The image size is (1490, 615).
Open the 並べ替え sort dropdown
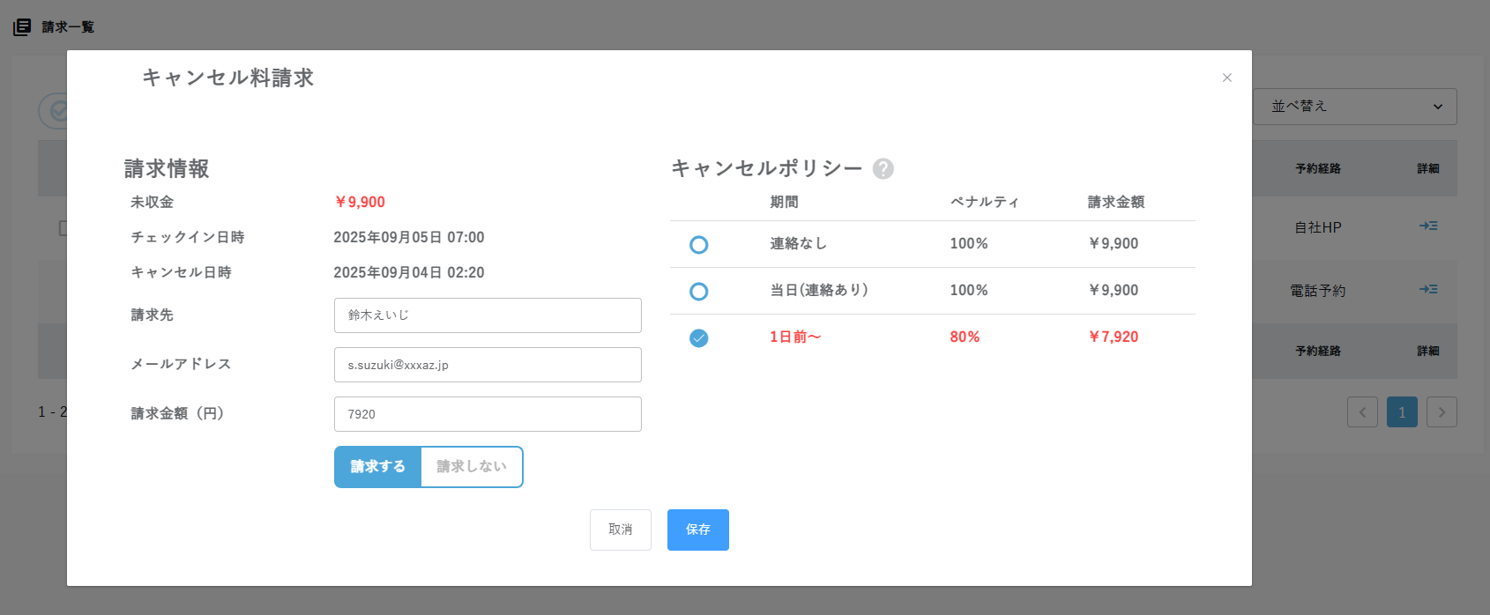point(1354,107)
